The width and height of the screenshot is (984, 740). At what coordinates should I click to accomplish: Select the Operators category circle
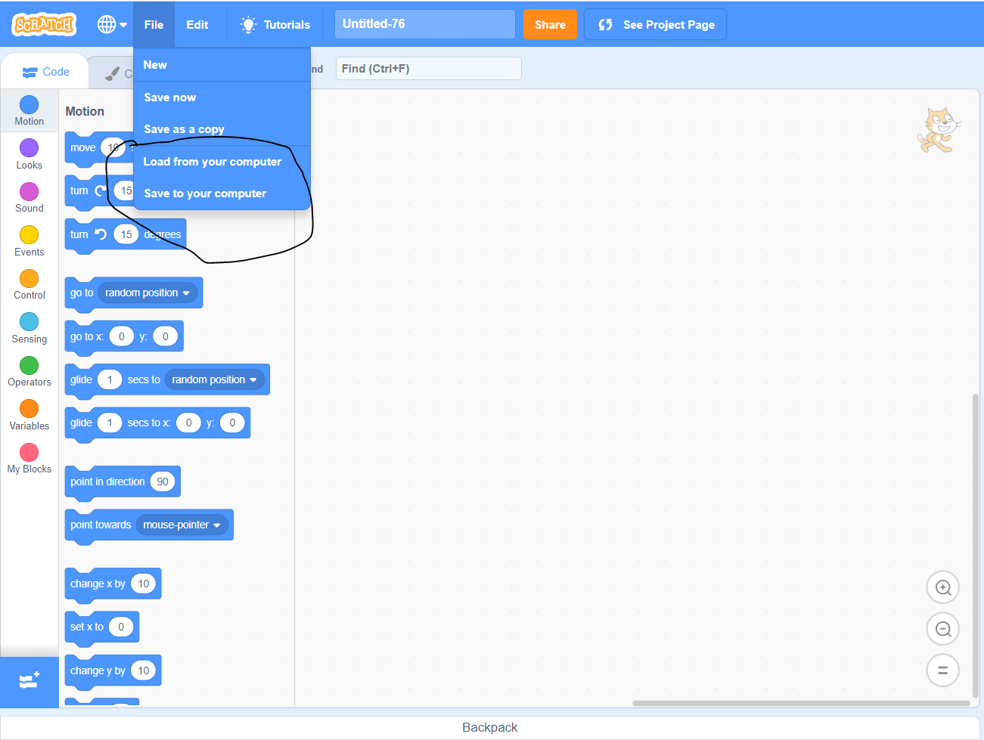(x=29, y=365)
